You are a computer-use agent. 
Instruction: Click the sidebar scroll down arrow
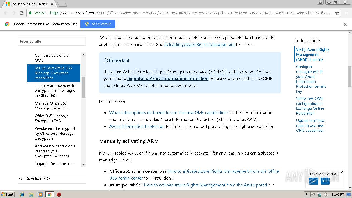(x=84, y=164)
